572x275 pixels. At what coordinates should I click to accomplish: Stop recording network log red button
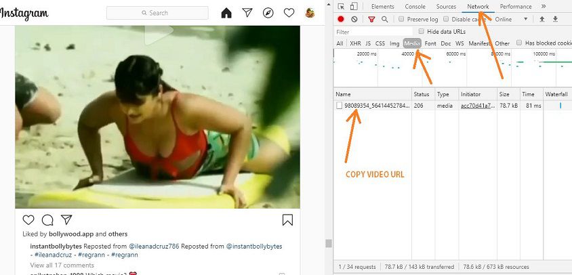click(x=341, y=20)
